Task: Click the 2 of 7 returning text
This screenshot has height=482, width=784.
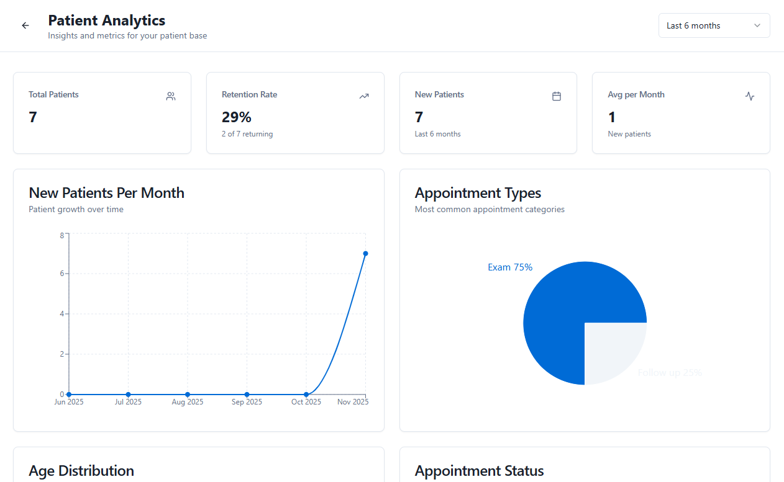Action: tap(247, 133)
